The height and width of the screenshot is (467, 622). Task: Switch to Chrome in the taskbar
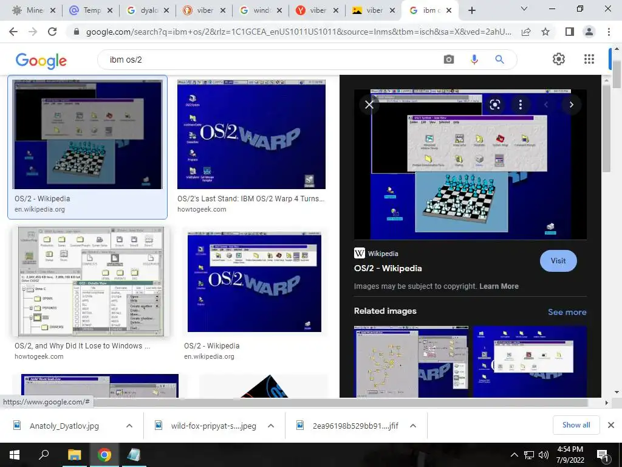pyautogui.click(x=104, y=455)
